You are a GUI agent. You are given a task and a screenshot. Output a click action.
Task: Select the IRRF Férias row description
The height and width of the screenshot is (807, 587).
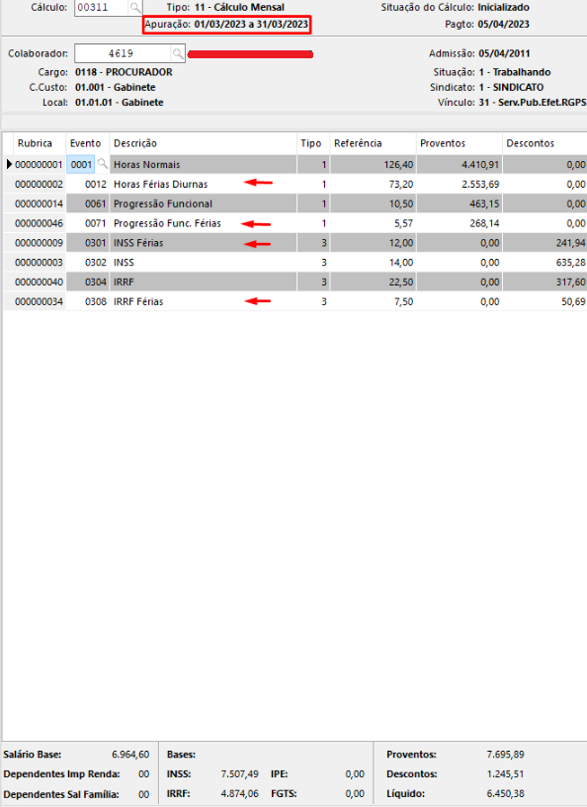coord(138,301)
